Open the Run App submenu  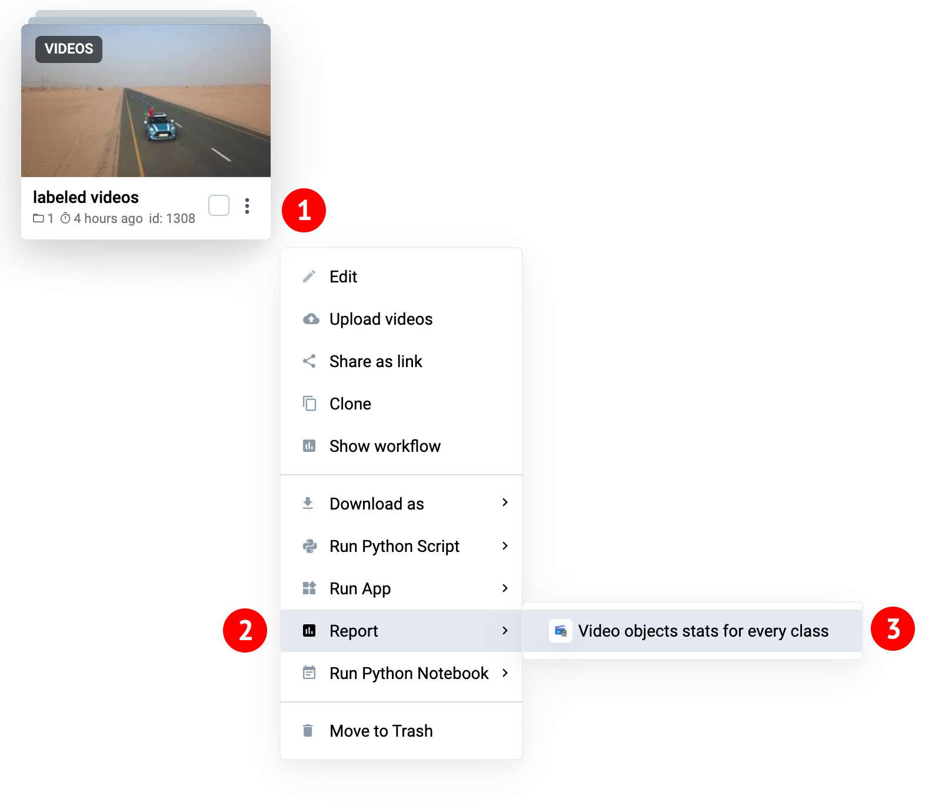[401, 588]
